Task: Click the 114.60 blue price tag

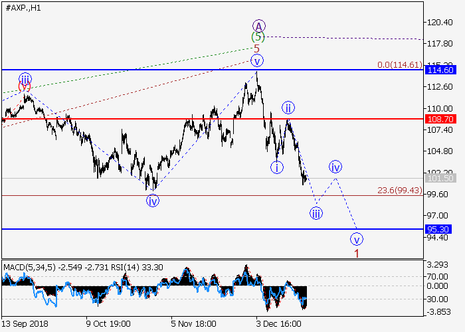Action: (439, 70)
